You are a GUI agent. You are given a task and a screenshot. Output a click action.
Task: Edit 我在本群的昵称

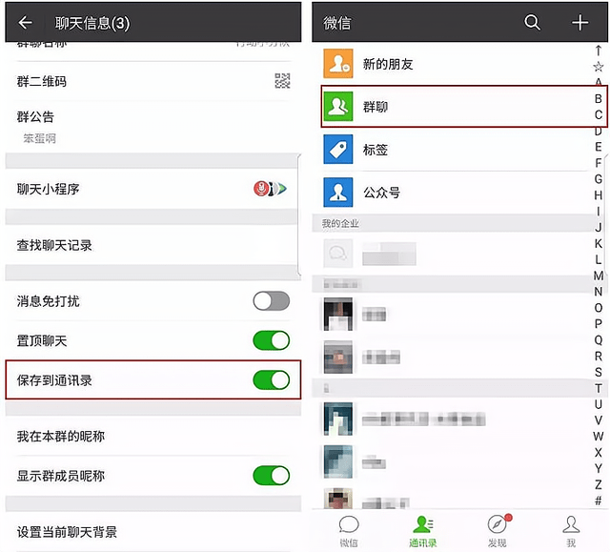pyautogui.click(x=153, y=436)
